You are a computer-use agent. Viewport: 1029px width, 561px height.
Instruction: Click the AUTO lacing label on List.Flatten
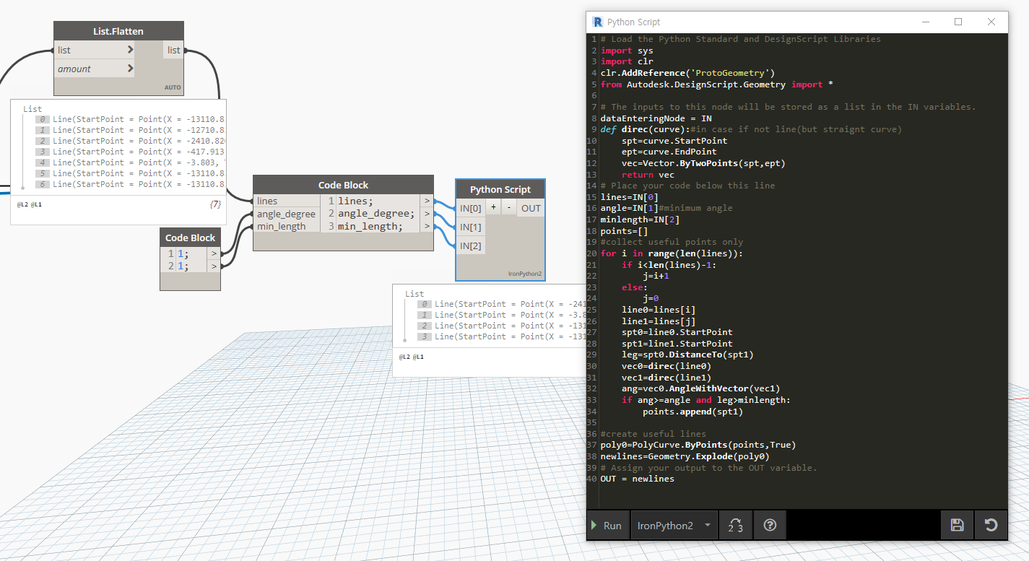pyautogui.click(x=173, y=87)
